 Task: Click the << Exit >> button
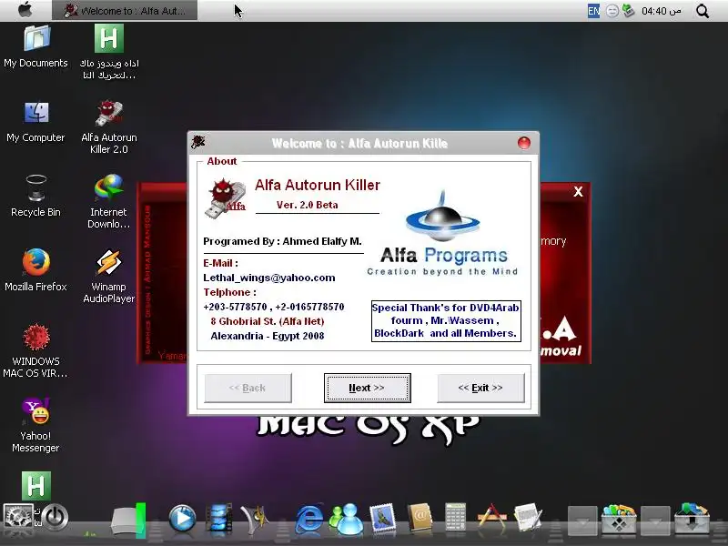(480, 389)
